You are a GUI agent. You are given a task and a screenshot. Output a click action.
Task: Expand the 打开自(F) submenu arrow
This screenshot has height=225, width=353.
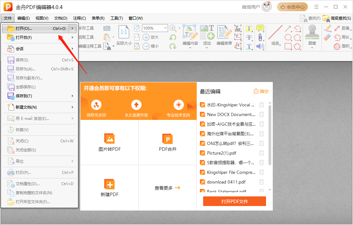tap(73, 37)
